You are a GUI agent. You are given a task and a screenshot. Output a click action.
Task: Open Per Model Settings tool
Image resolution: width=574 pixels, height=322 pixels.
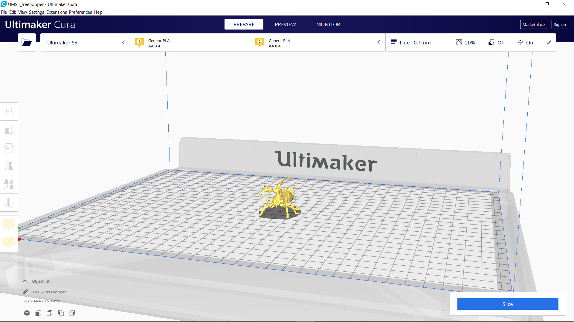[x=9, y=184]
